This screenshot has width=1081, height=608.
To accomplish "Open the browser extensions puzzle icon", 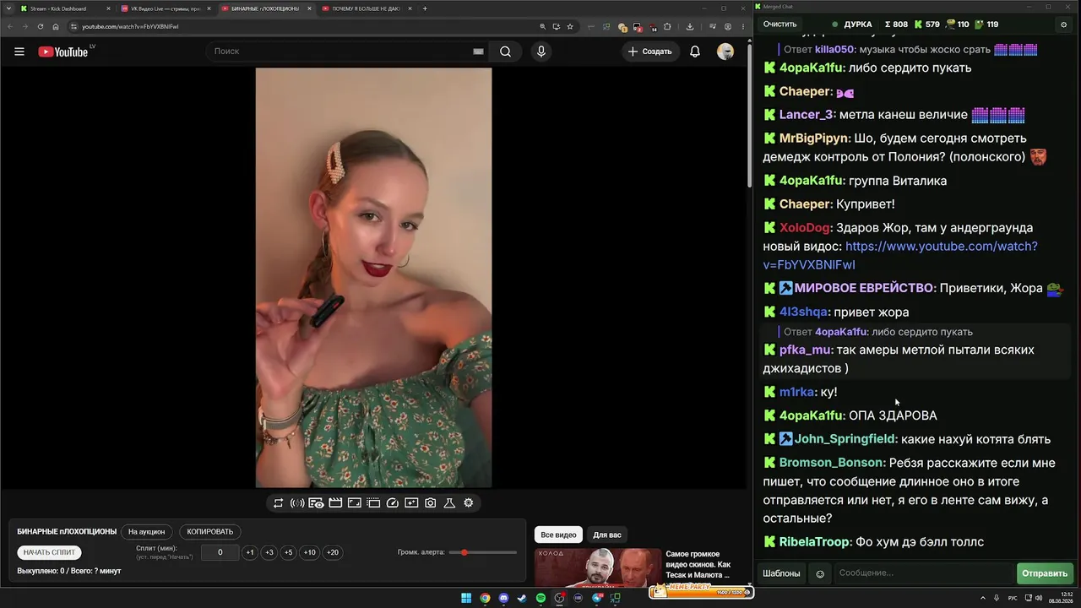I will 668,26.
